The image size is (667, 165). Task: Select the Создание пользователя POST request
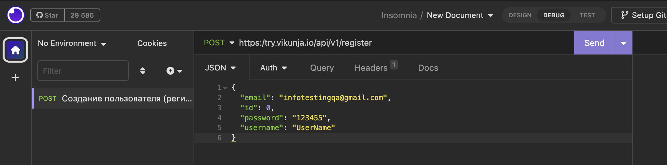click(114, 98)
